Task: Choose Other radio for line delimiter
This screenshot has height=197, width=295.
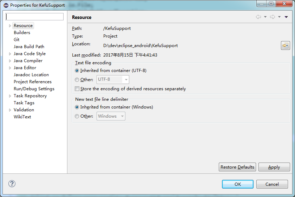Action: pos(77,116)
